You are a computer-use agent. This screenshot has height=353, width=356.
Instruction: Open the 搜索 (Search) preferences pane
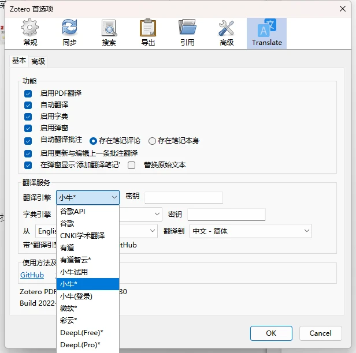point(109,33)
